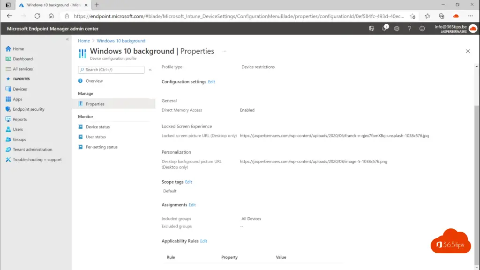Click the browser address bar URL
The image size is (480, 270).
(x=239, y=16)
